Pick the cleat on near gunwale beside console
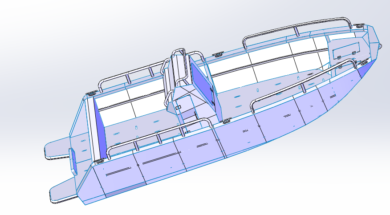This screenshot has height=215, width=390. pyautogui.click(x=226, y=121)
